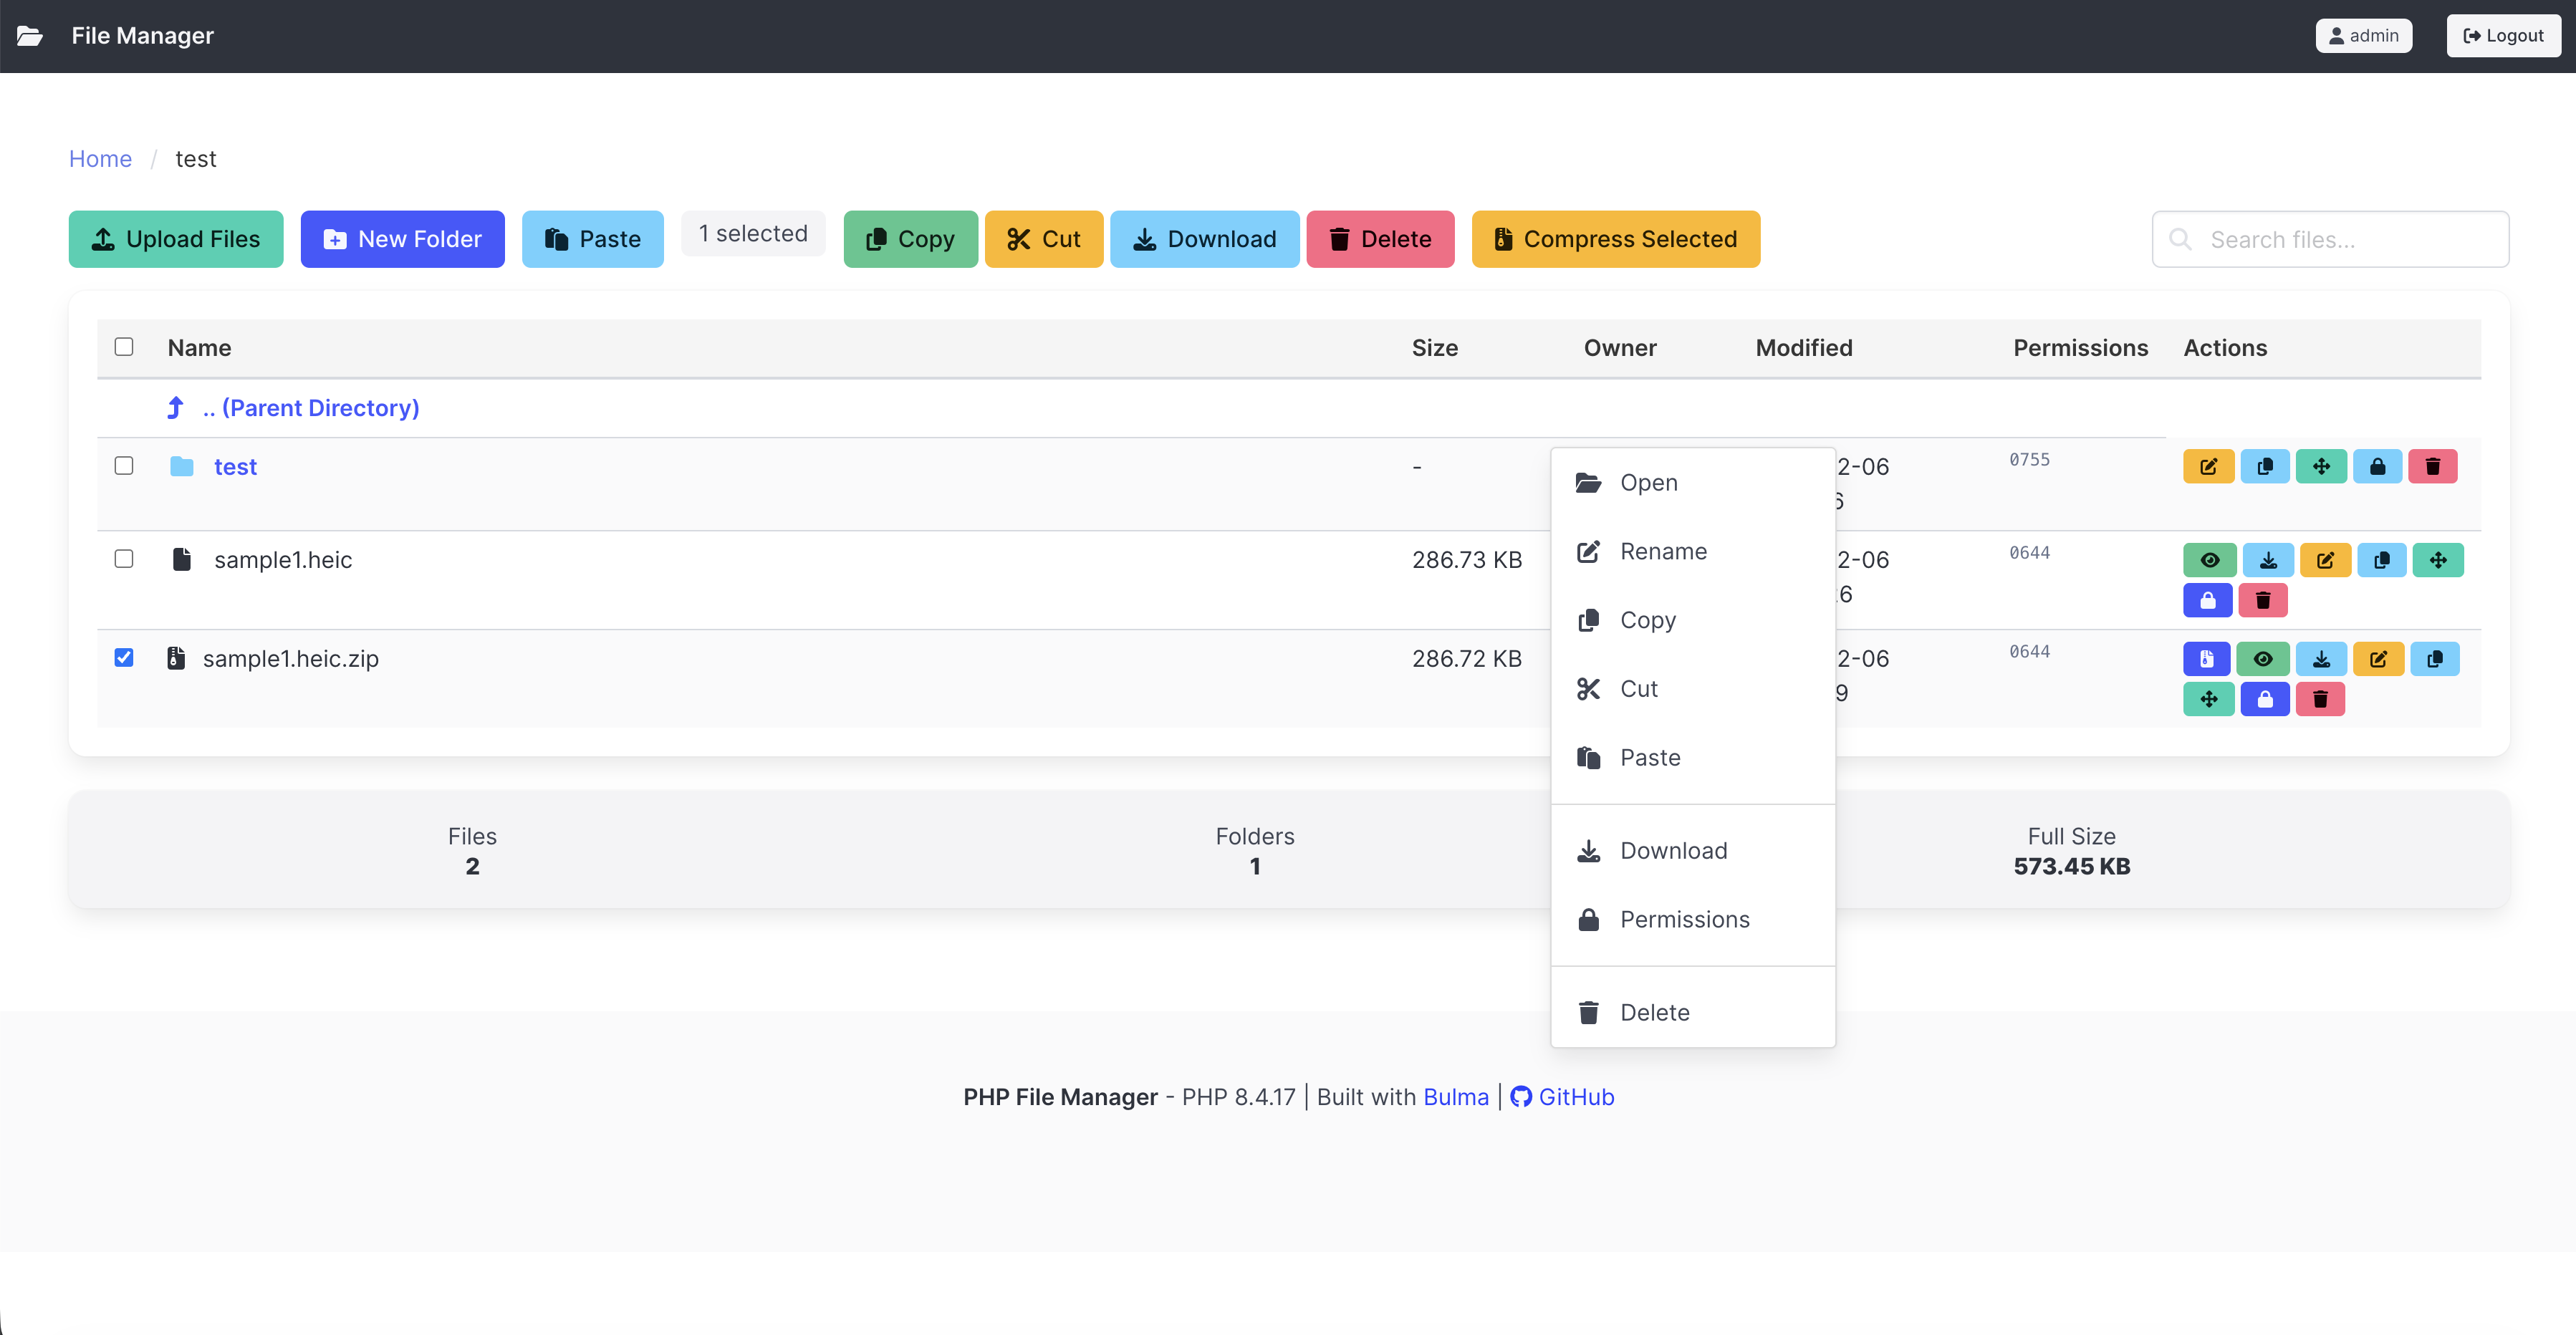Preview sample1.heic with eye icon

2209,560
